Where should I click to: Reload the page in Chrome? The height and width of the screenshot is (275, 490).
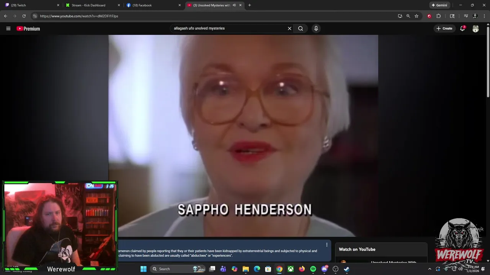tap(24, 16)
